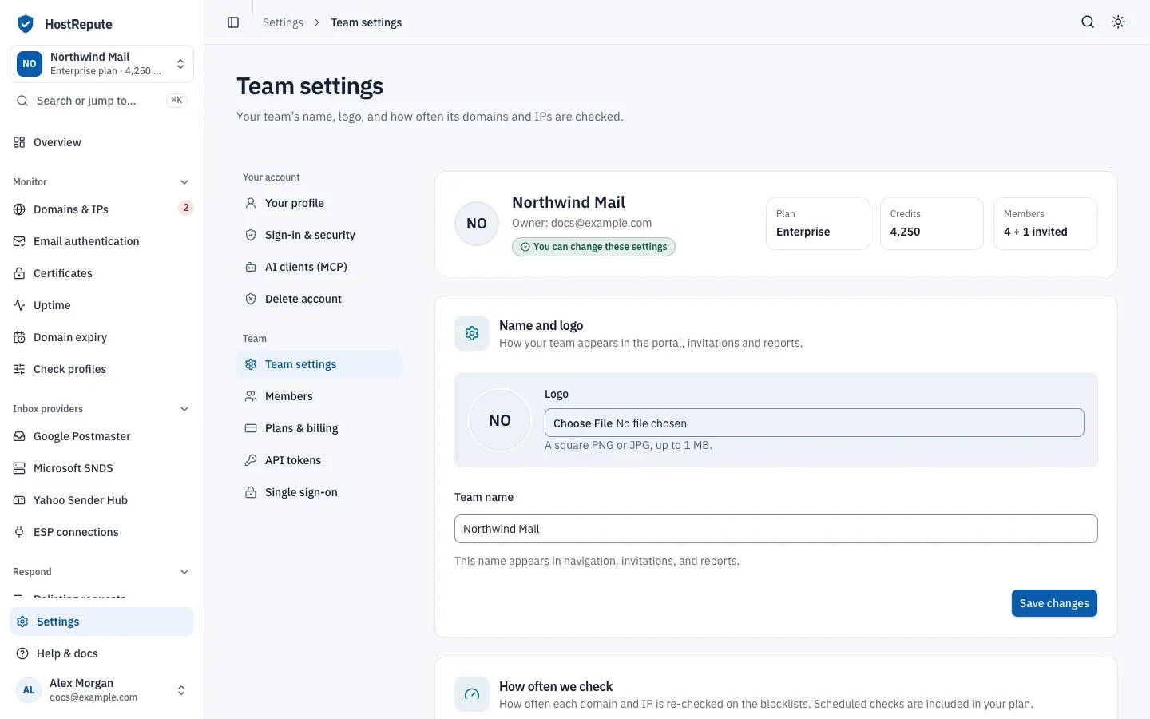Open Overview in the sidebar
The image size is (1150, 719).
(x=101, y=142)
